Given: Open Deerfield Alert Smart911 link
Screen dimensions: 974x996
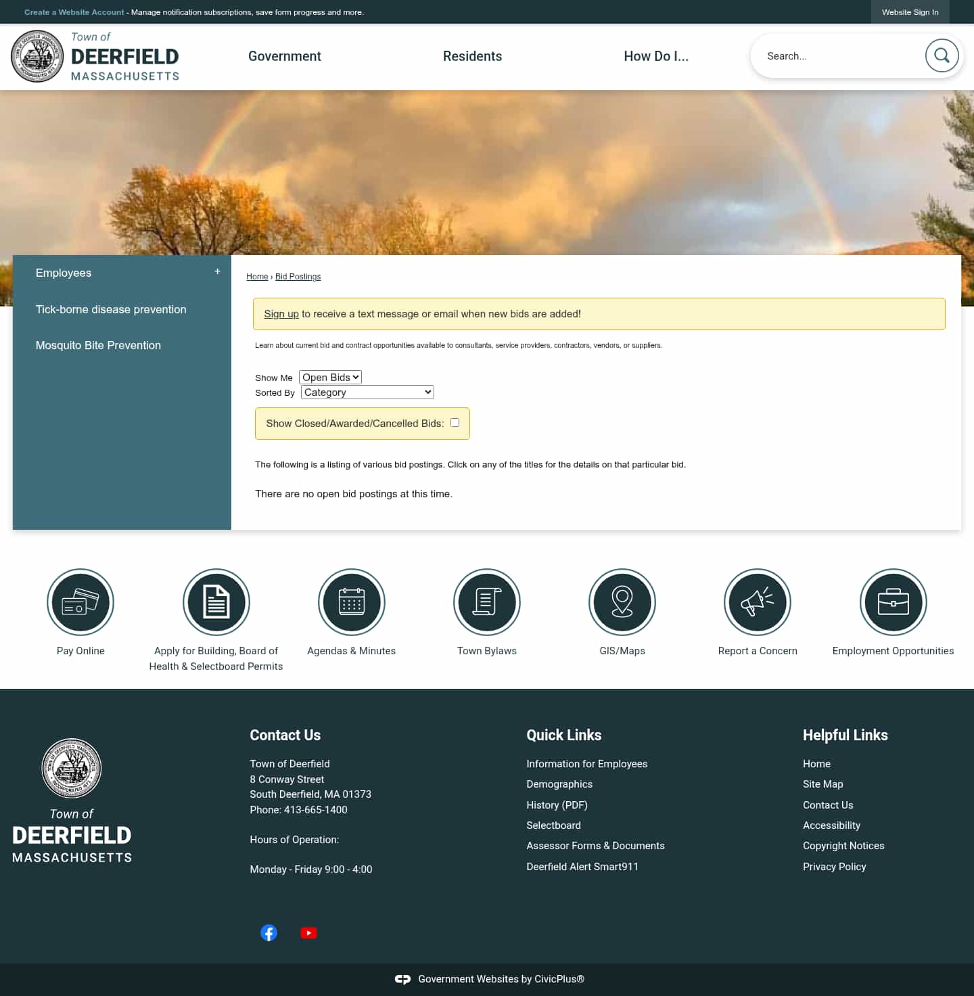Looking at the screenshot, I should (x=582, y=867).
